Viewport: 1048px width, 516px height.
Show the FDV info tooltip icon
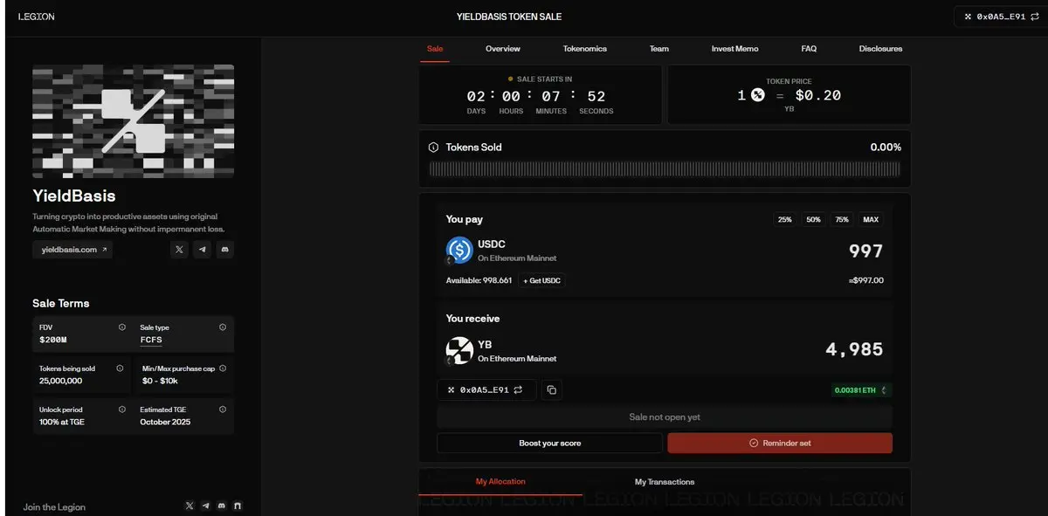coord(122,327)
